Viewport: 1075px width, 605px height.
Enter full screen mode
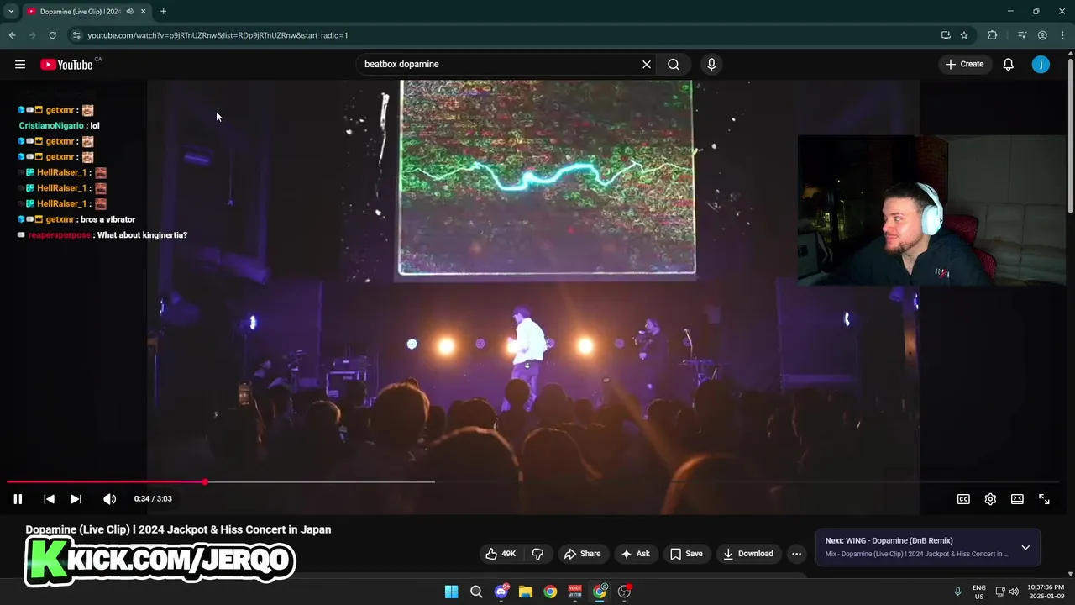click(1044, 499)
